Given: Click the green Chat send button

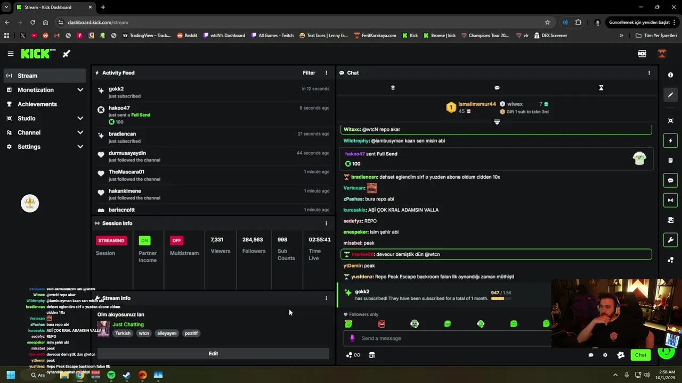Looking at the screenshot, I should point(640,355).
